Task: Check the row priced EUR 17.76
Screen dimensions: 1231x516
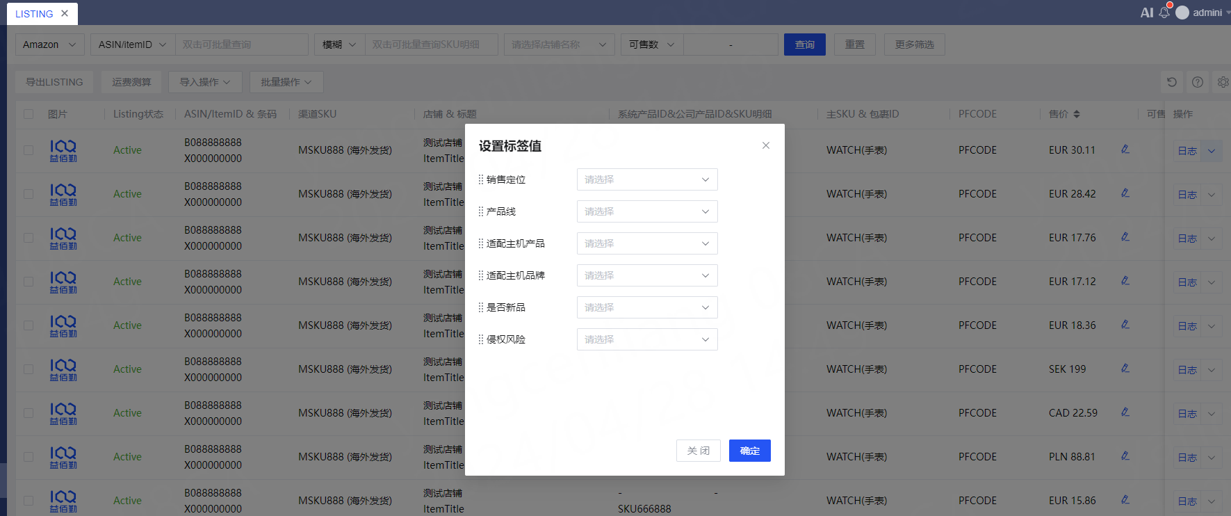Action: click(28, 238)
